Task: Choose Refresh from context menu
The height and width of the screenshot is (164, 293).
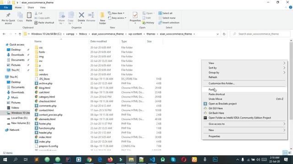Action: click(244, 77)
